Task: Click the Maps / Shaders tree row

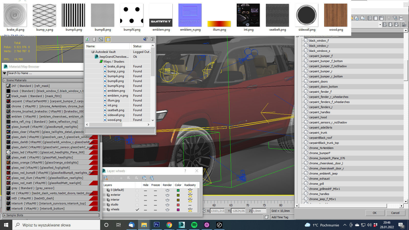Action: [114, 62]
